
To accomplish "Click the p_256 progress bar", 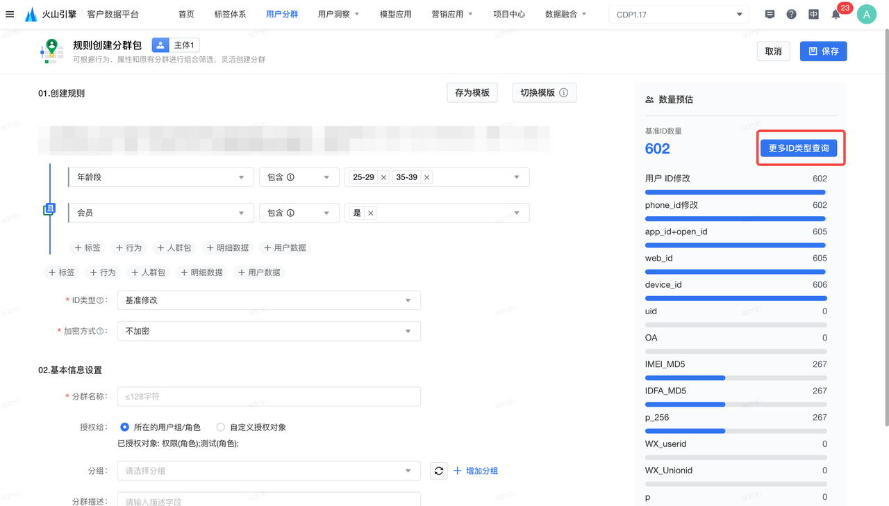I will pyautogui.click(x=736, y=431).
